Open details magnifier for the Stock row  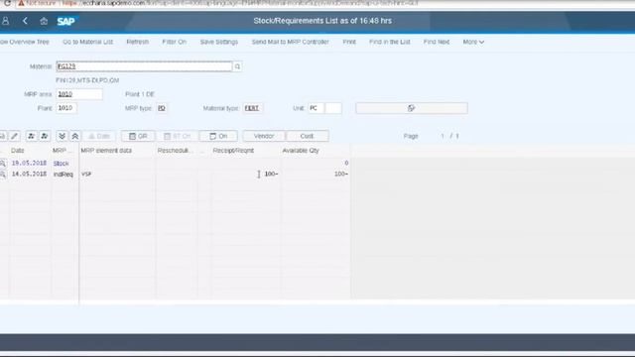3,163
